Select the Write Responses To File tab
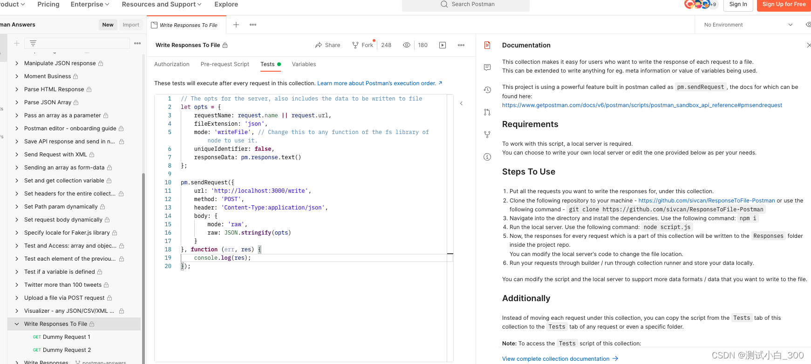The image size is (811, 364). point(186,25)
